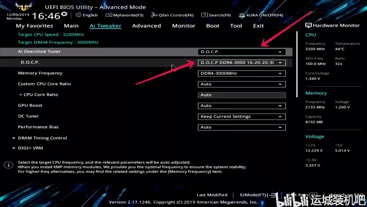367x207 pixels.
Task: Click the gear icon beside the clock
Action: 64,14
